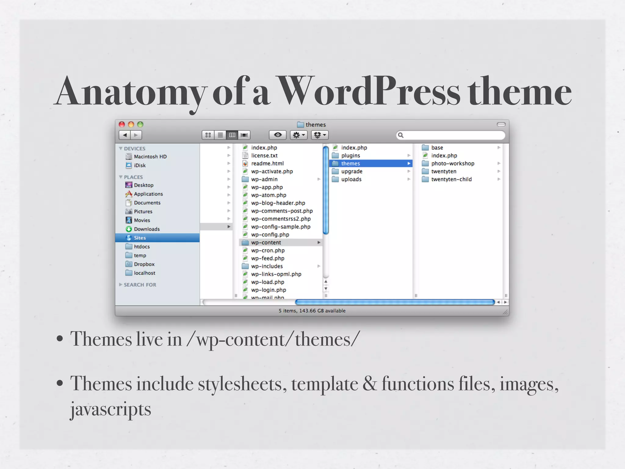Go back with the Finder back arrow
The width and height of the screenshot is (625, 469).
[125, 135]
